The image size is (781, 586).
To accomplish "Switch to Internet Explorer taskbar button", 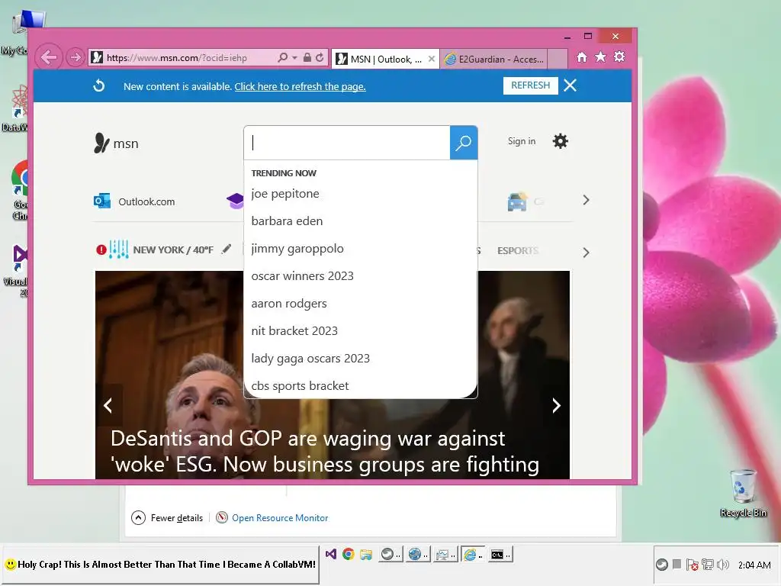I will tap(472, 554).
